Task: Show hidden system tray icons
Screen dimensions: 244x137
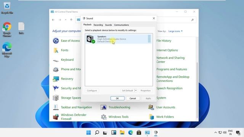Action: pos(215,132)
